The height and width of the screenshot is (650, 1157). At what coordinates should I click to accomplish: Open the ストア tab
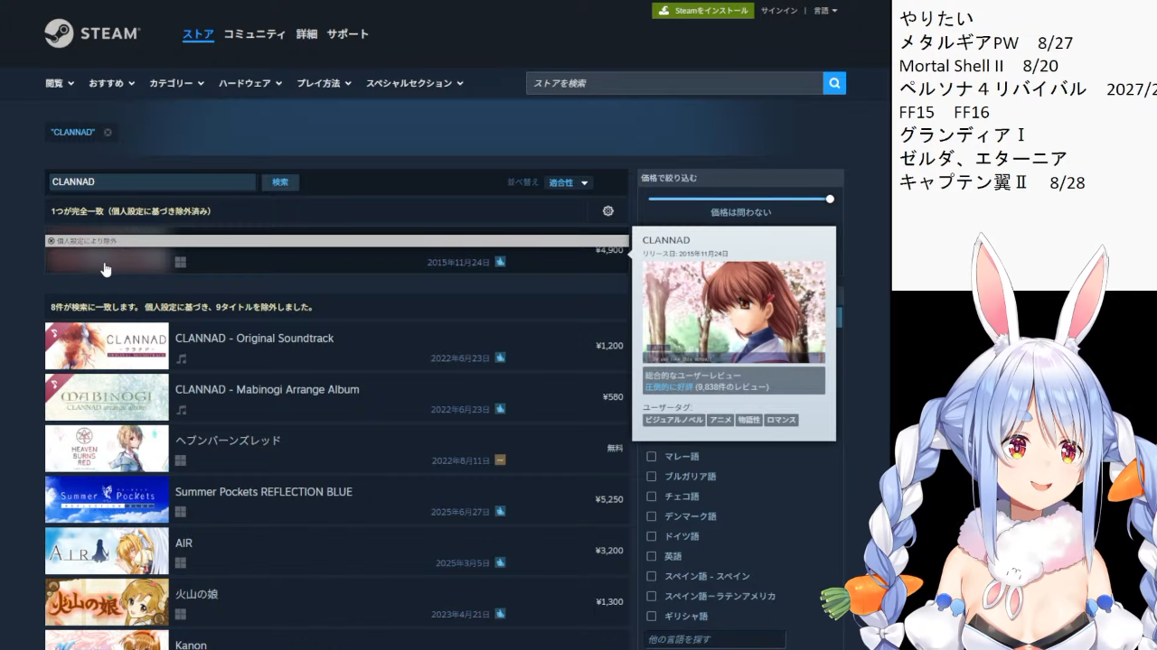coord(198,34)
